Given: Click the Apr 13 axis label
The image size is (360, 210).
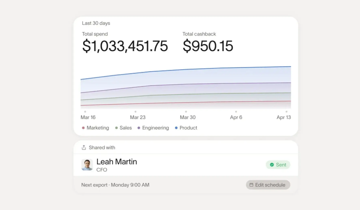Looking at the screenshot, I should [x=283, y=117].
